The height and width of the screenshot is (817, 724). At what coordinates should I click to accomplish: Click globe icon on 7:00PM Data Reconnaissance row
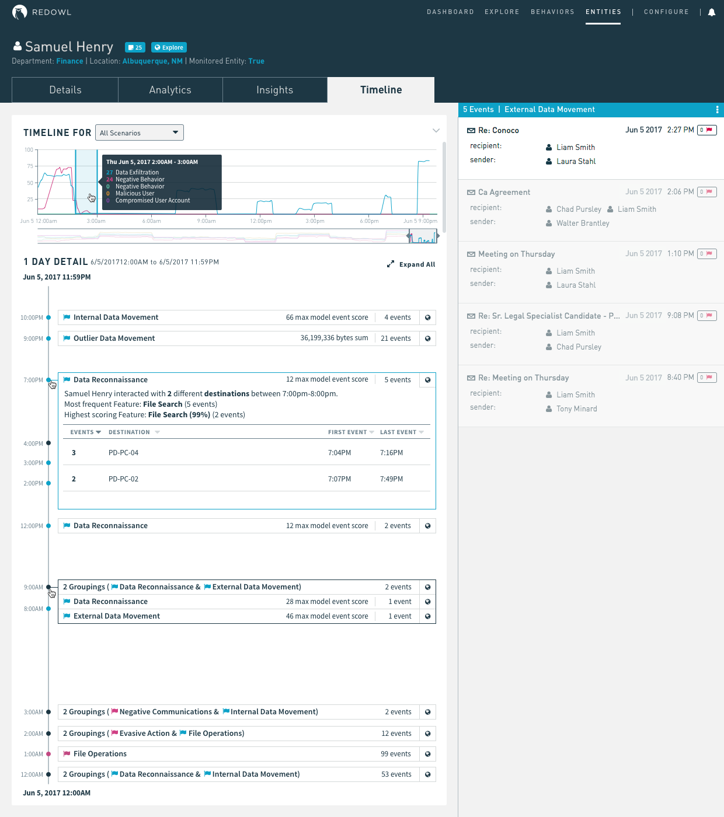(428, 380)
